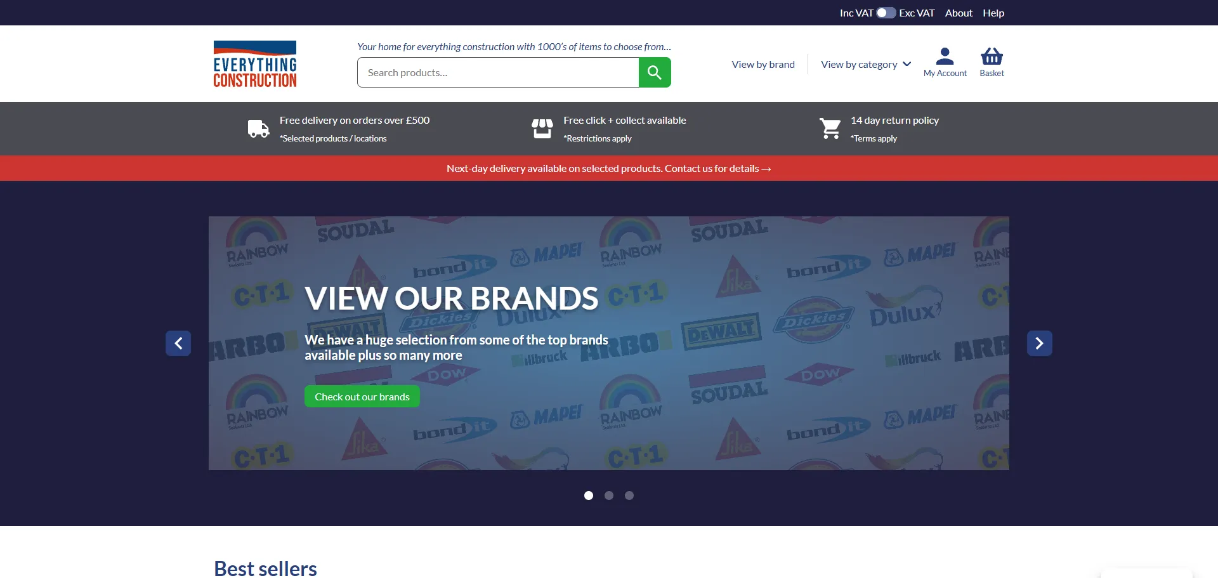
Task: Open My Account person icon
Action: click(x=945, y=56)
